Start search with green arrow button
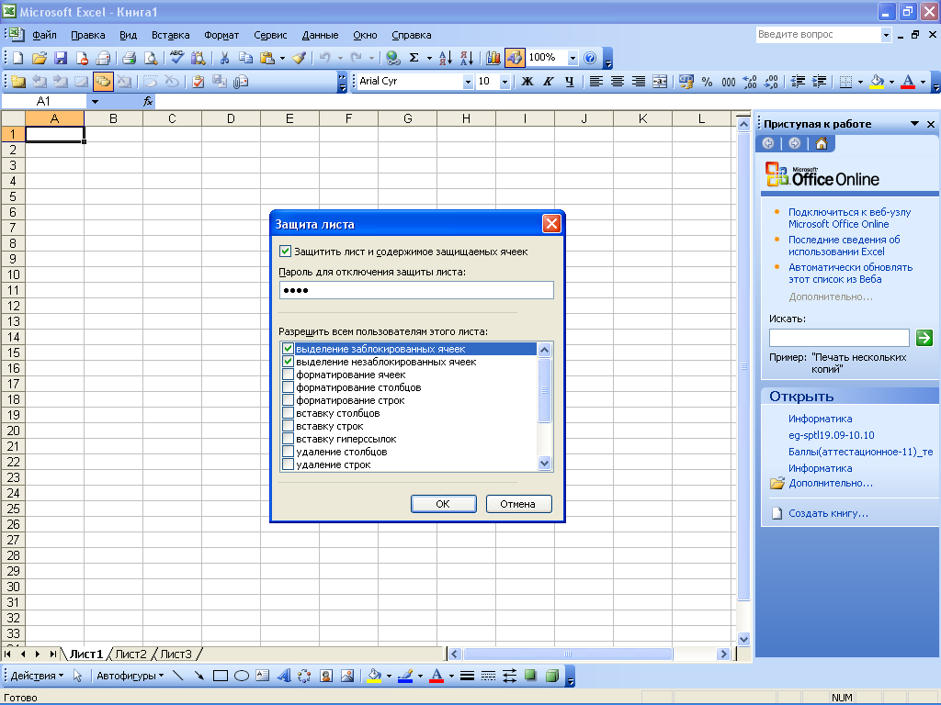 (924, 338)
